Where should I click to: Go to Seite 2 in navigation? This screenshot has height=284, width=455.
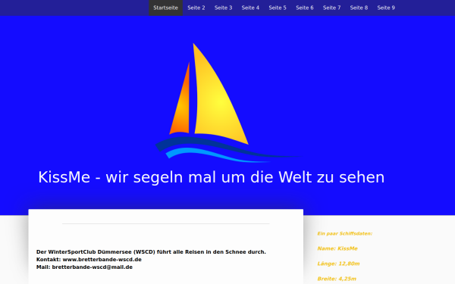point(196,8)
